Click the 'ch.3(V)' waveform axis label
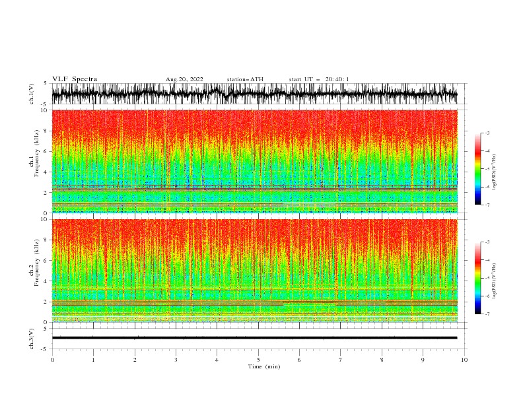Viewport: 523px width, 404px height. click(32, 339)
